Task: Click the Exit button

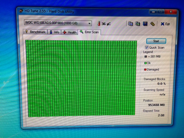Action: tap(165, 24)
